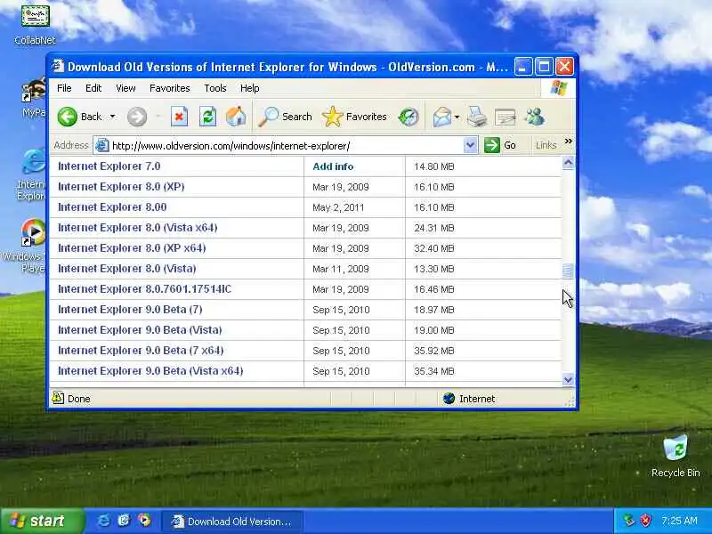The height and width of the screenshot is (534, 712).
Task: Open the Internet Explorer 8.0 (XP) link
Action: 121,187
